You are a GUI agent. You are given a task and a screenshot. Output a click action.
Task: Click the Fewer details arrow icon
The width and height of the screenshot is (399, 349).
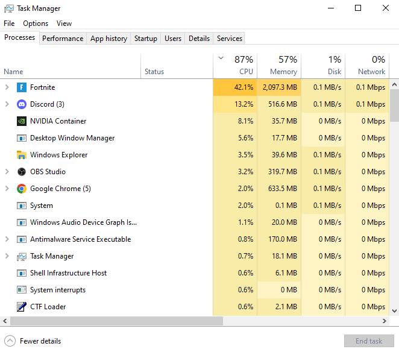click(x=10, y=341)
